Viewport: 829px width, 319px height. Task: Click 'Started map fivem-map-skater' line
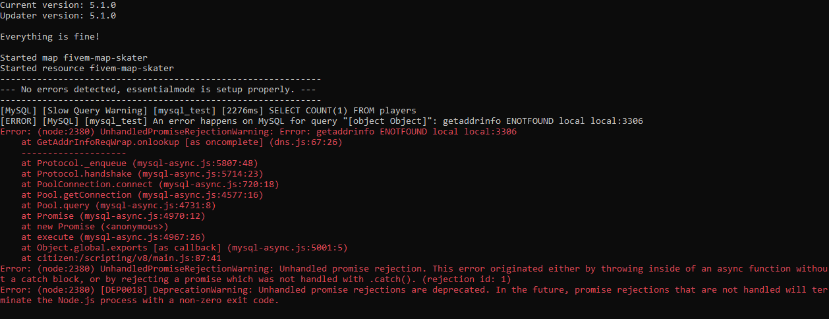[74, 58]
